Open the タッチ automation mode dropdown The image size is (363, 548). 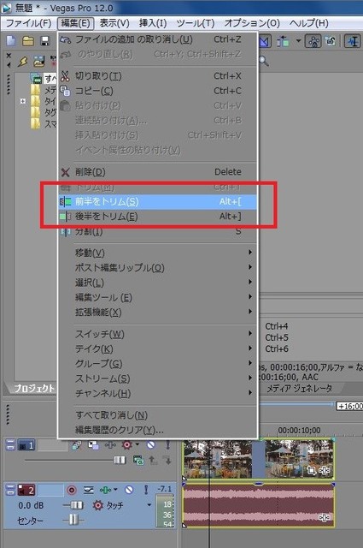tap(149, 505)
